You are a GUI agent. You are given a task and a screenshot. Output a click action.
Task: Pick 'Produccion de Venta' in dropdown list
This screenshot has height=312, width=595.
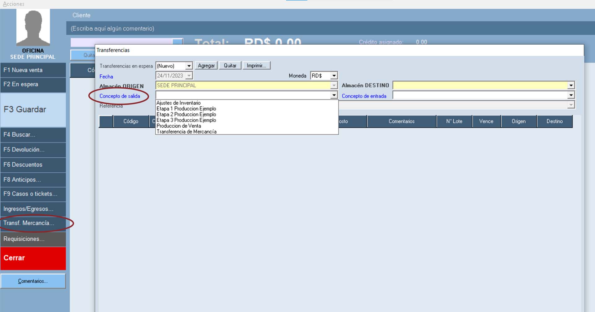point(178,126)
